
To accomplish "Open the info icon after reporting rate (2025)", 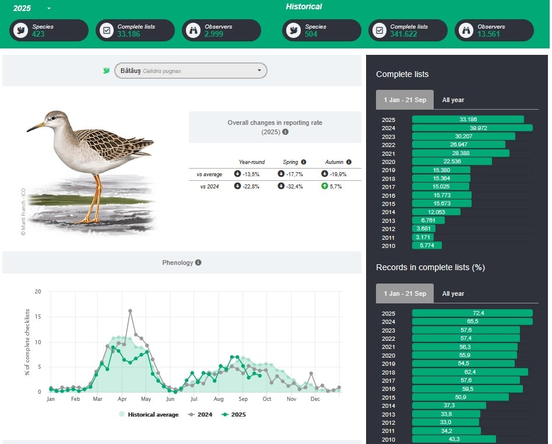I will [285, 132].
